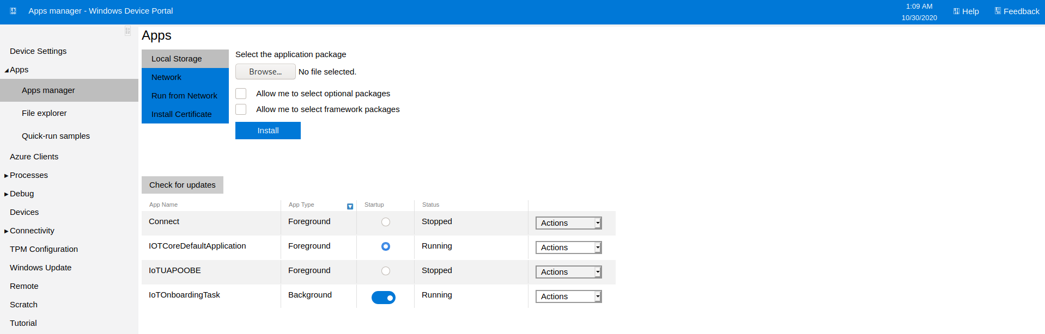Open Actions dropdown for IoTOnboardingTask
The image size is (1045, 334).
(568, 296)
